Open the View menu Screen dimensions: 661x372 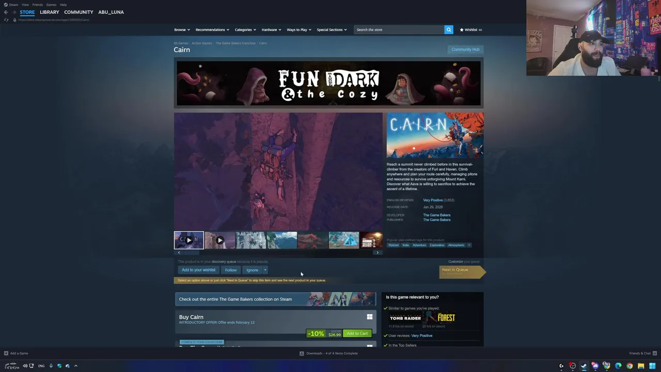point(25,5)
